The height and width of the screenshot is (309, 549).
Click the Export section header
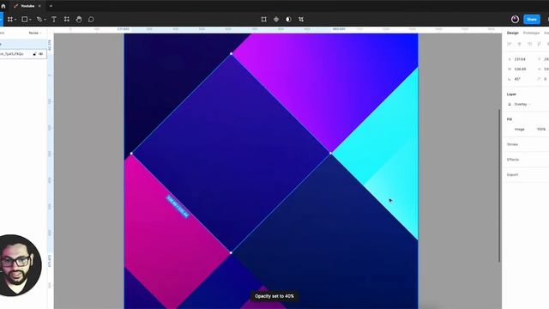(x=512, y=174)
